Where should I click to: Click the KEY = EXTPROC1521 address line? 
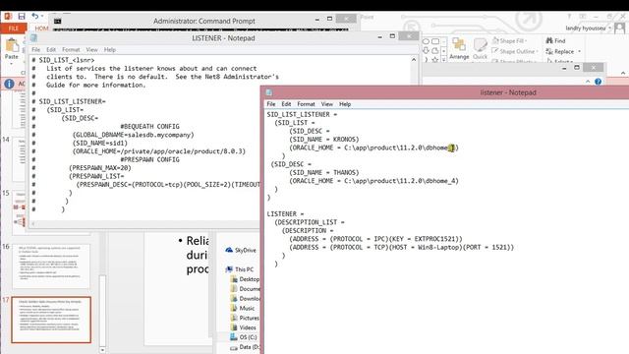375,239
